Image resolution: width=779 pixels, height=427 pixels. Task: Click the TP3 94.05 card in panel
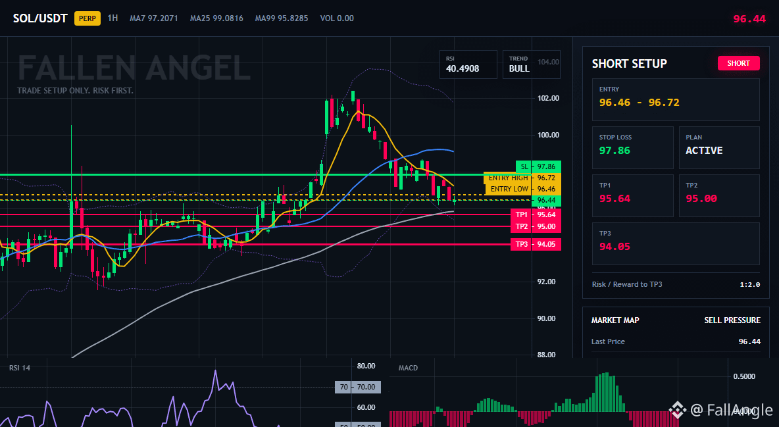(676, 243)
